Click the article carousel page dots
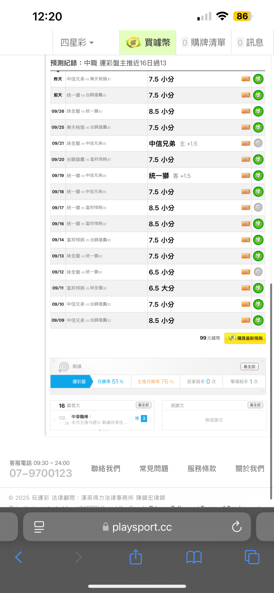This screenshot has height=593, width=274. pyautogui.click(x=104, y=430)
